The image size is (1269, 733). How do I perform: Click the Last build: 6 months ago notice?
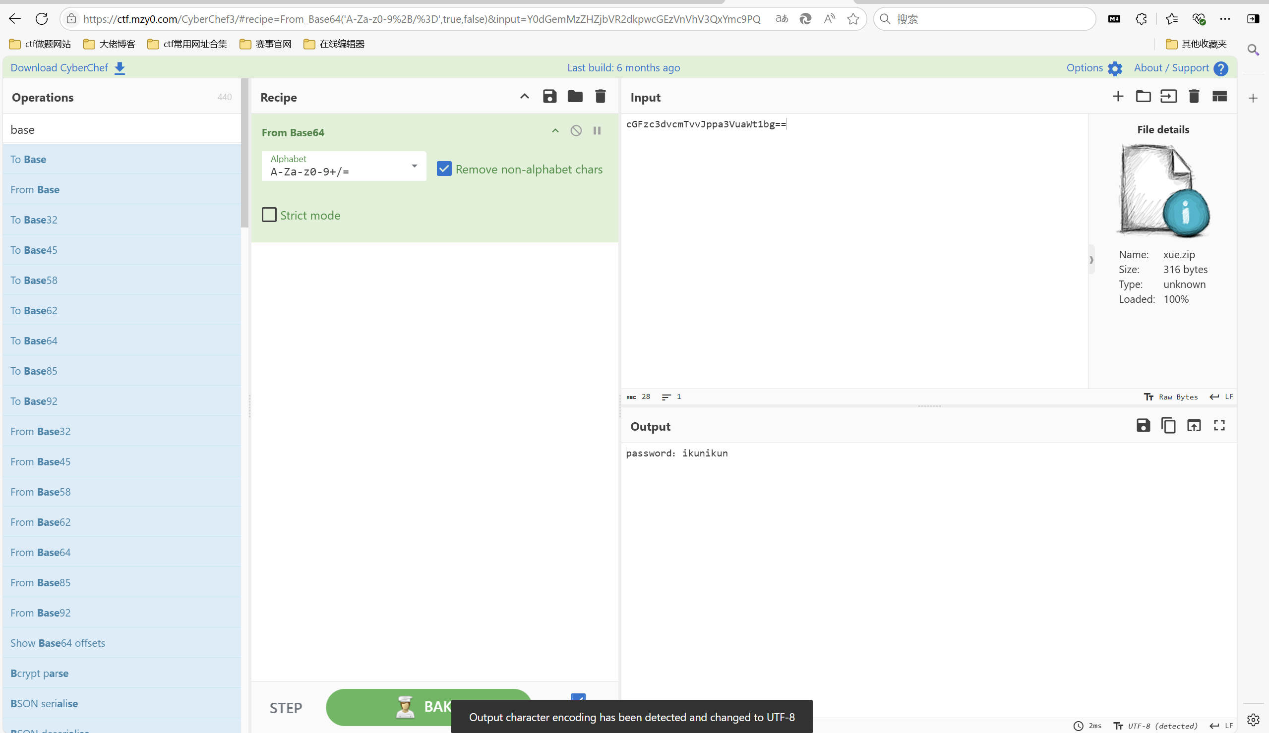(x=623, y=67)
